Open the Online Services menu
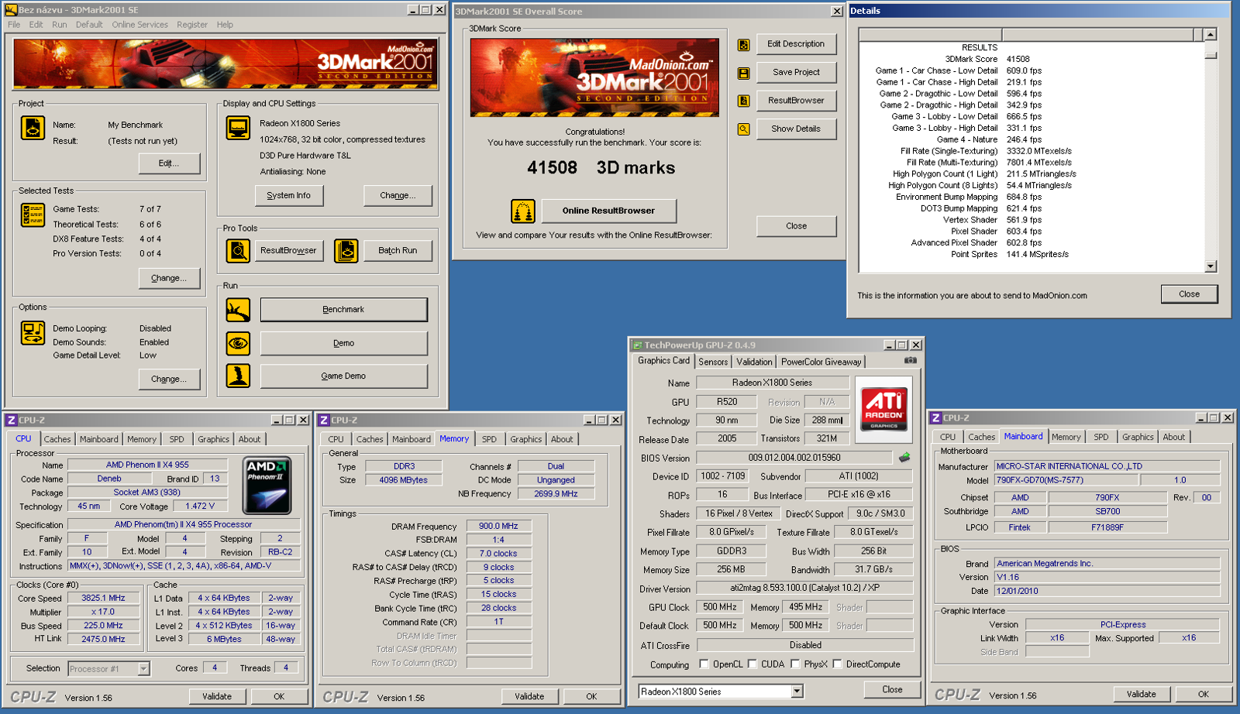Screen dimensions: 1240x714 pyautogui.click(x=139, y=25)
